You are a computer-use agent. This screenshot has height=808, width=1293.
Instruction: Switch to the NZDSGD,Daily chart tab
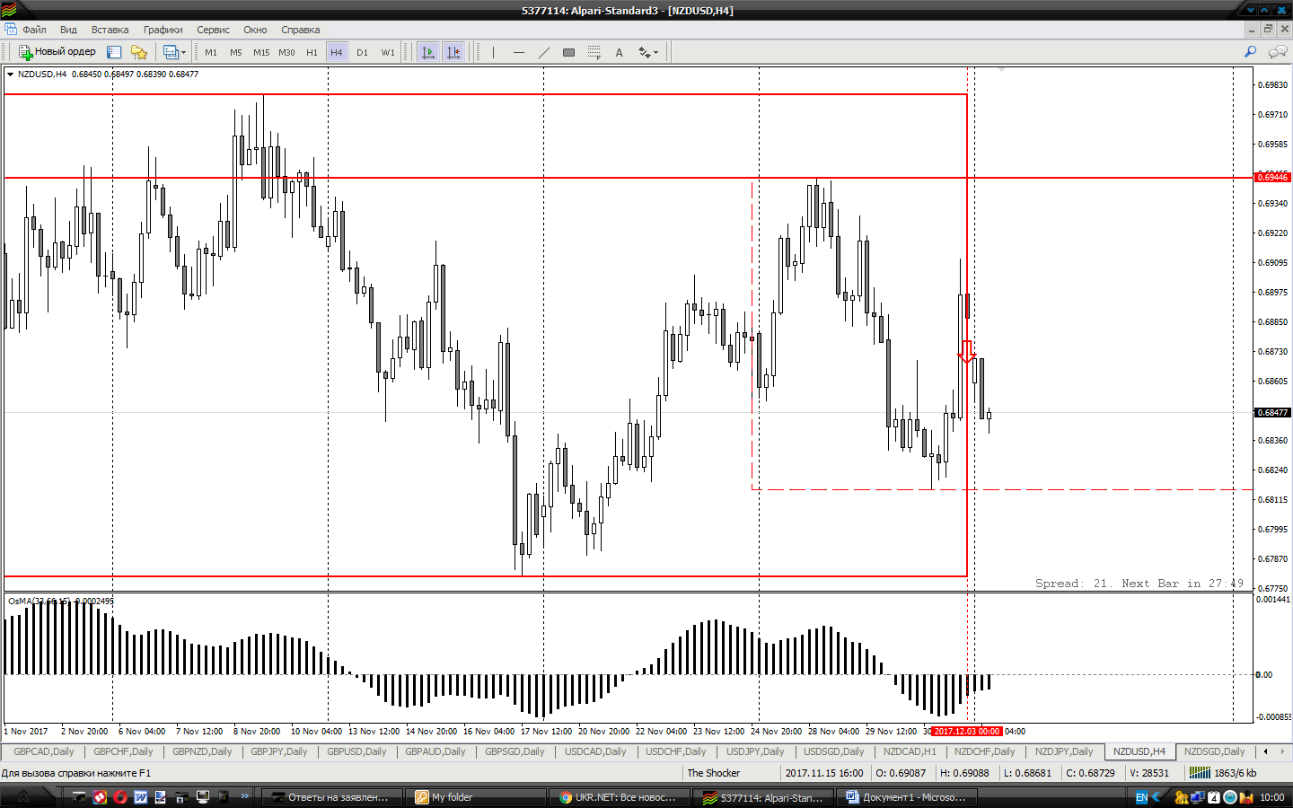1215,751
